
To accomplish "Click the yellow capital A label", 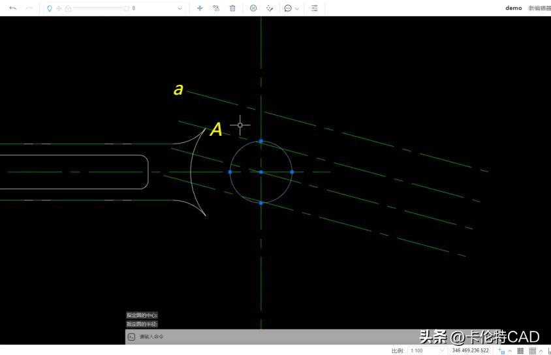I will (216, 129).
